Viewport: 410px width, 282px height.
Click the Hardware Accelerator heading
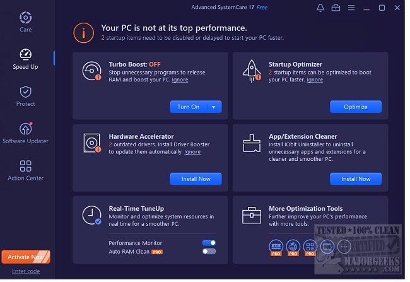(141, 136)
